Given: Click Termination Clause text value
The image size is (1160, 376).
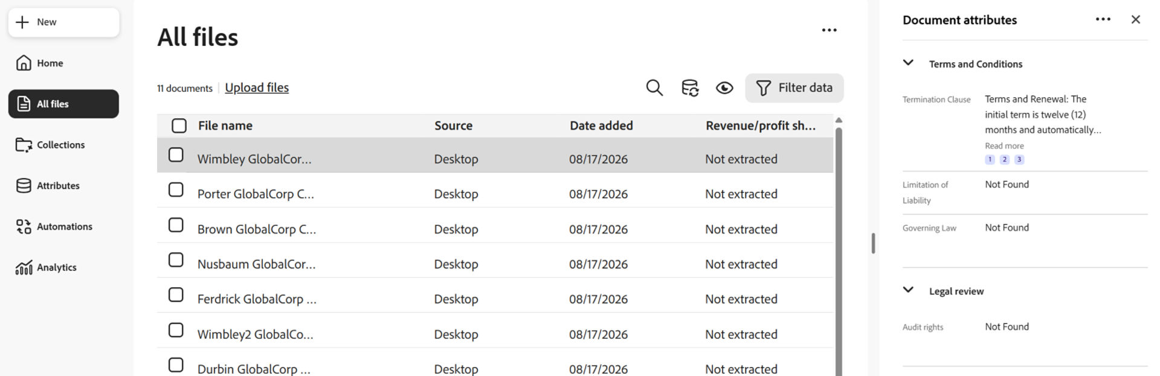Looking at the screenshot, I should [1043, 115].
